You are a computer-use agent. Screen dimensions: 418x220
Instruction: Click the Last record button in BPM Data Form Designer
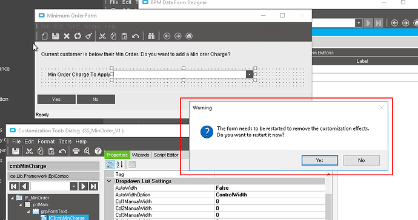click(x=378, y=23)
